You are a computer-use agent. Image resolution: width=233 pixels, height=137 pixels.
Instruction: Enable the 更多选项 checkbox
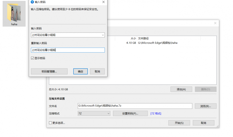click(x=51, y=123)
